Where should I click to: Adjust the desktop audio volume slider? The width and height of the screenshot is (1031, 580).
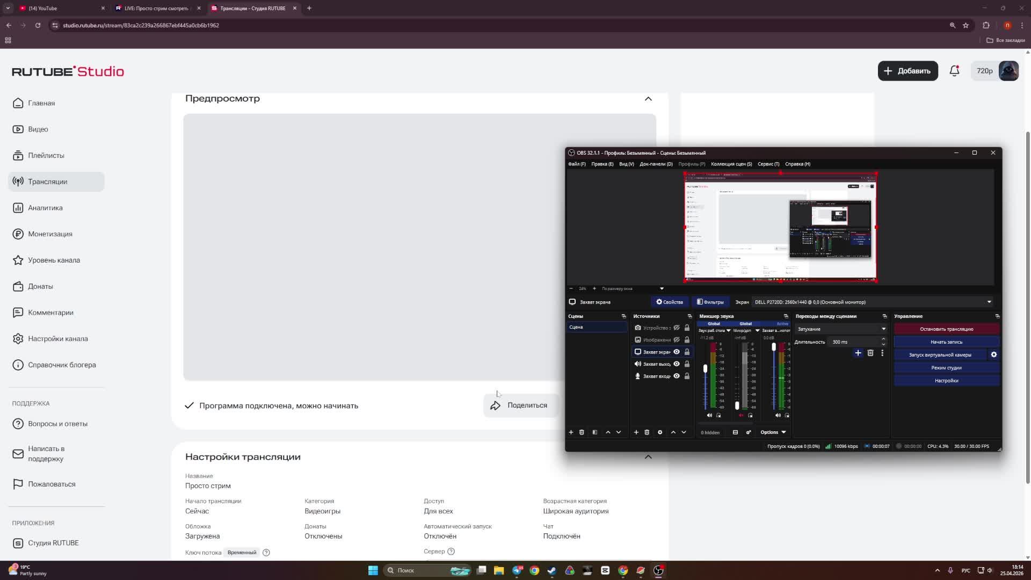705,369
